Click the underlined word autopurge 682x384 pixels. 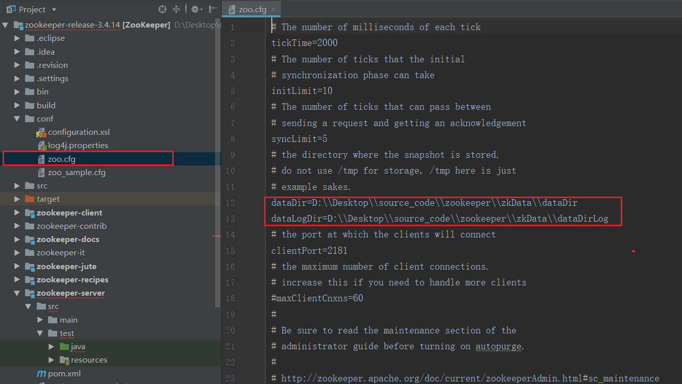(499, 346)
